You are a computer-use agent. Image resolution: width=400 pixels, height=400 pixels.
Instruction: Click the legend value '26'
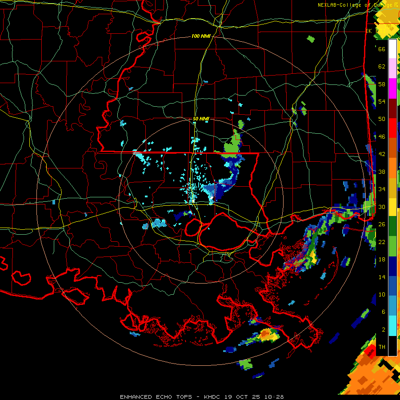point(382,224)
